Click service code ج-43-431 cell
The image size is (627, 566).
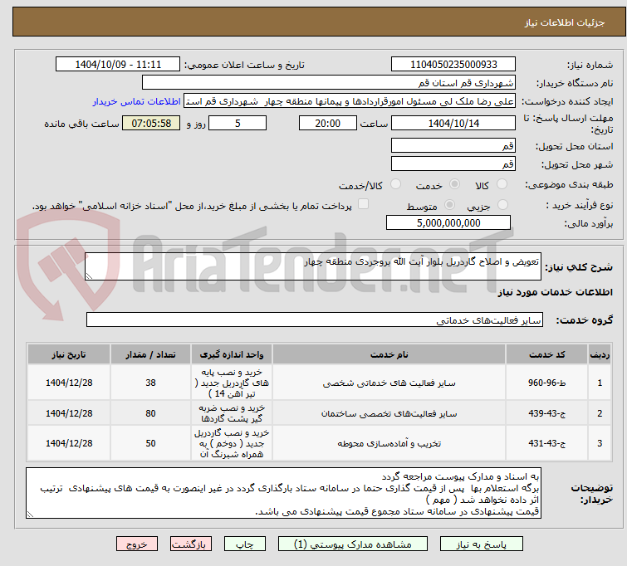pos(546,443)
